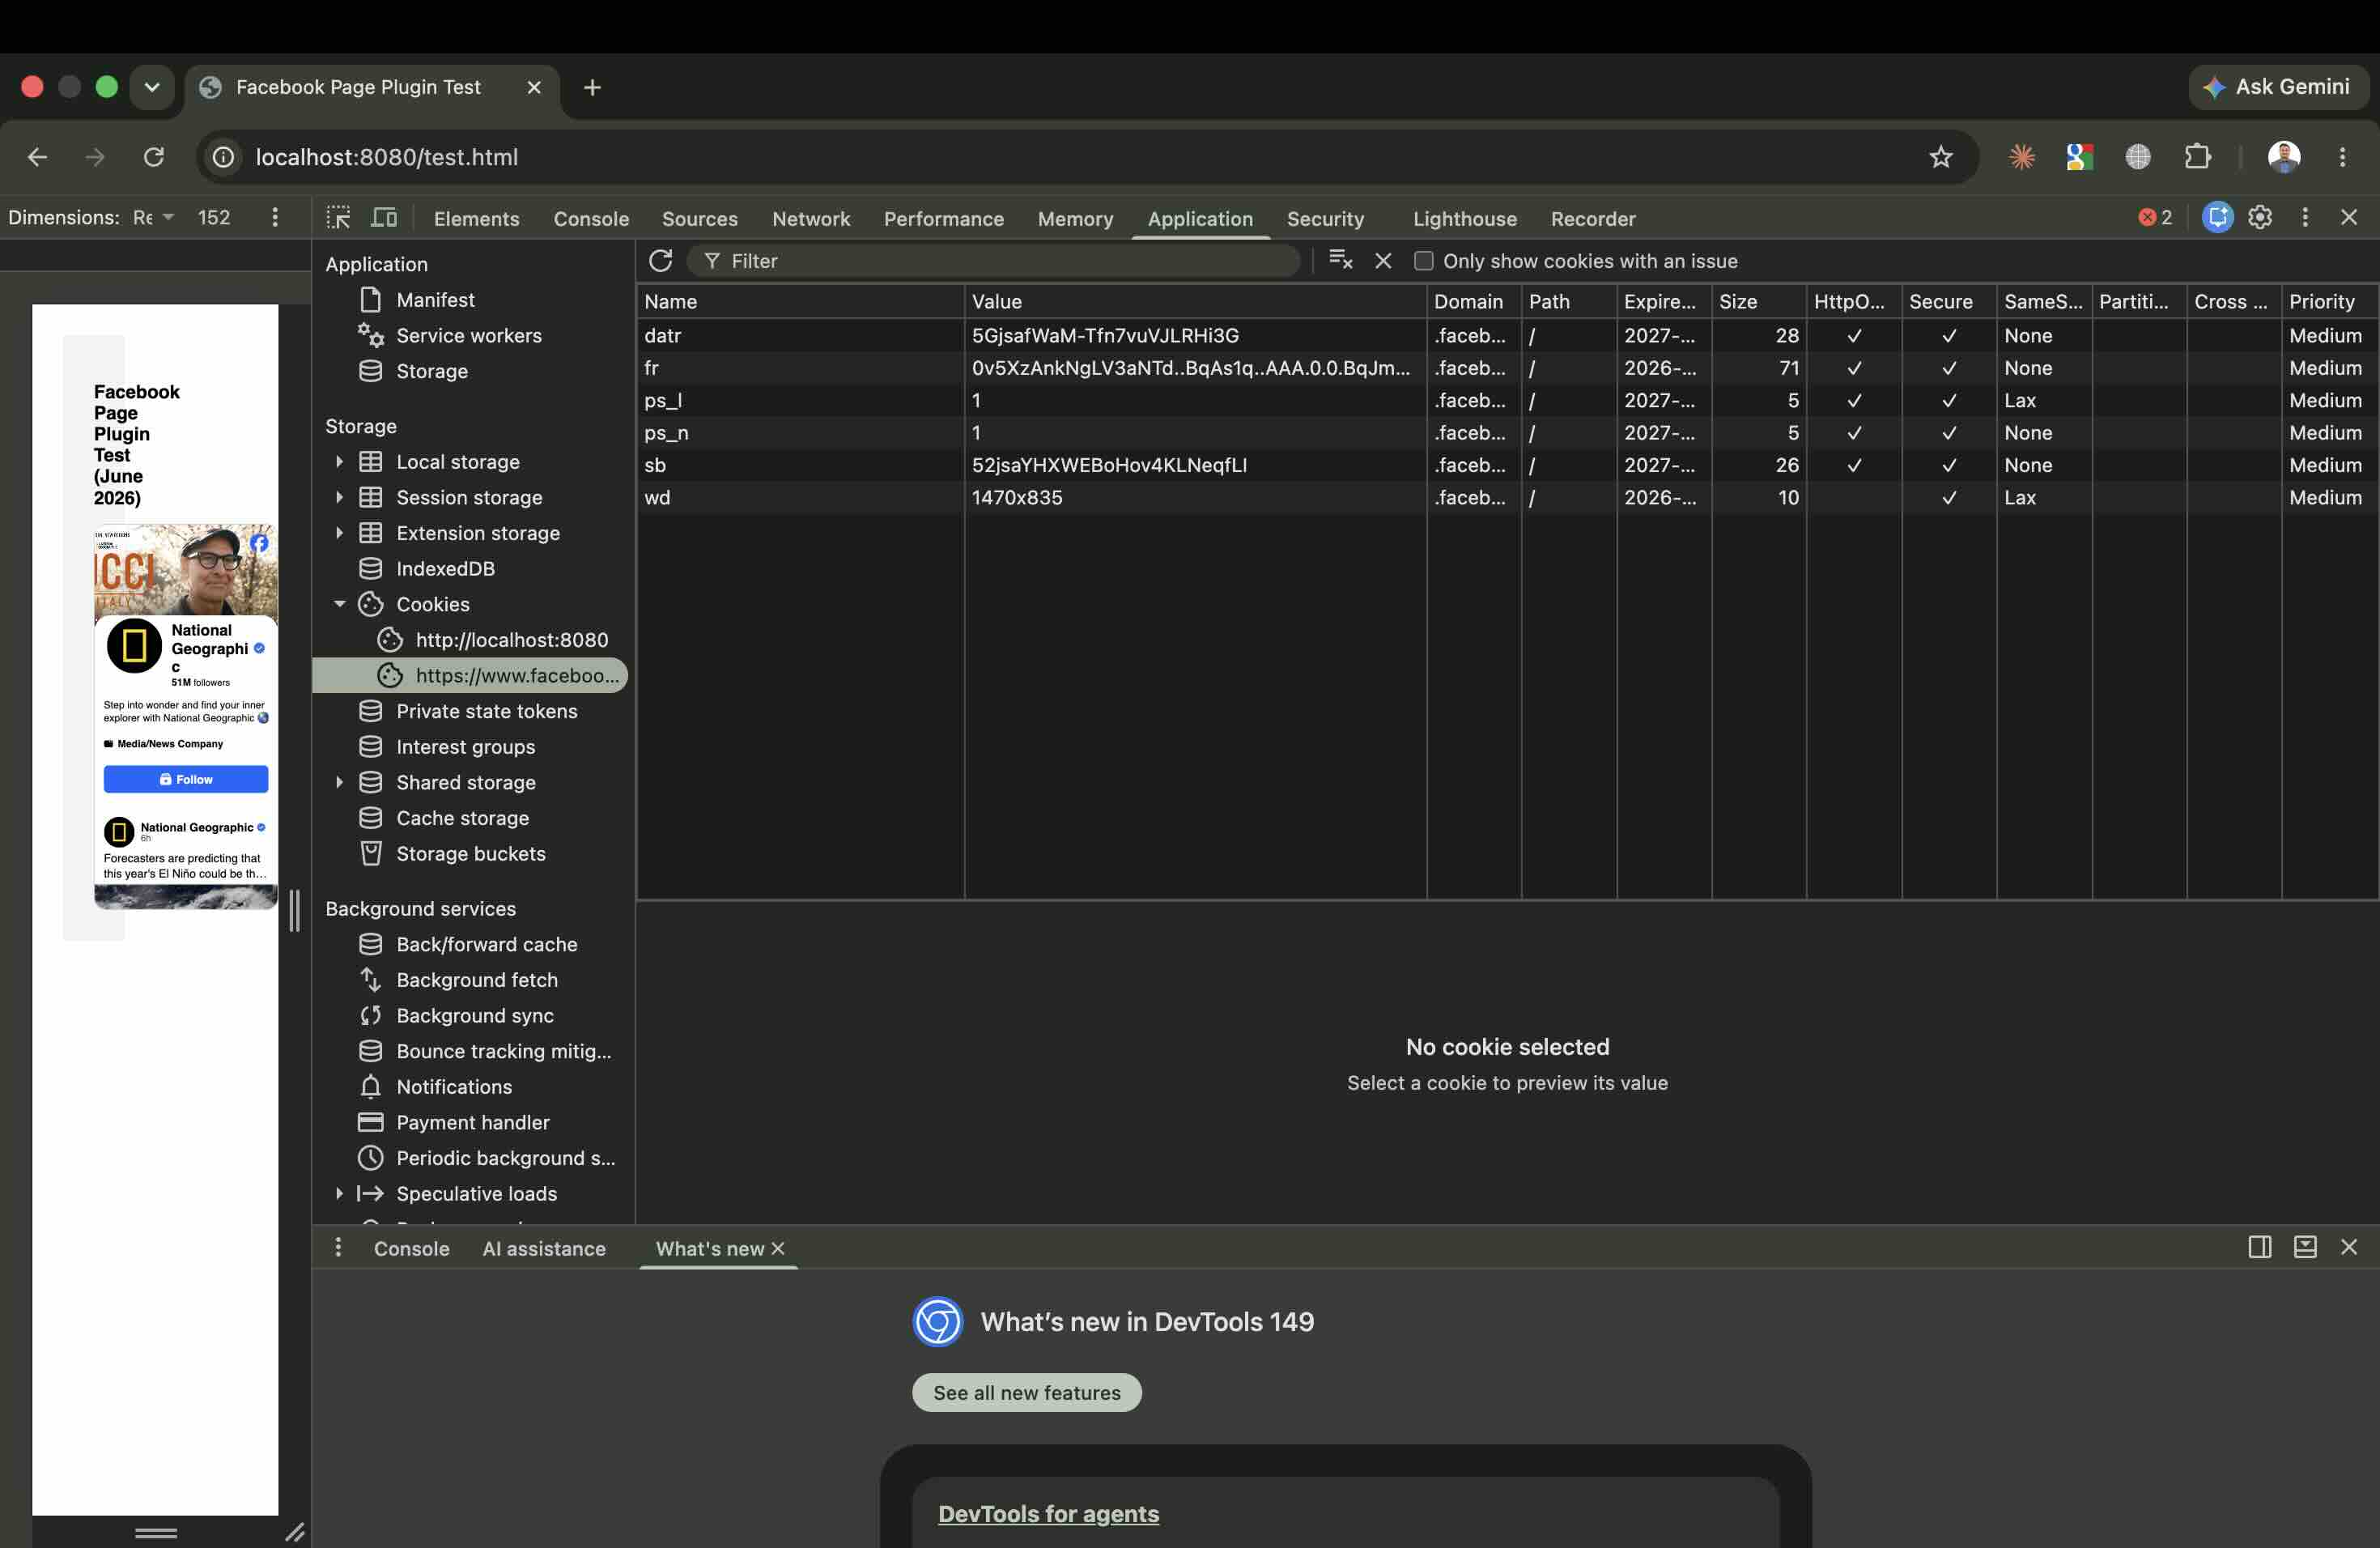Toggle the device toolbar icon

(384, 218)
